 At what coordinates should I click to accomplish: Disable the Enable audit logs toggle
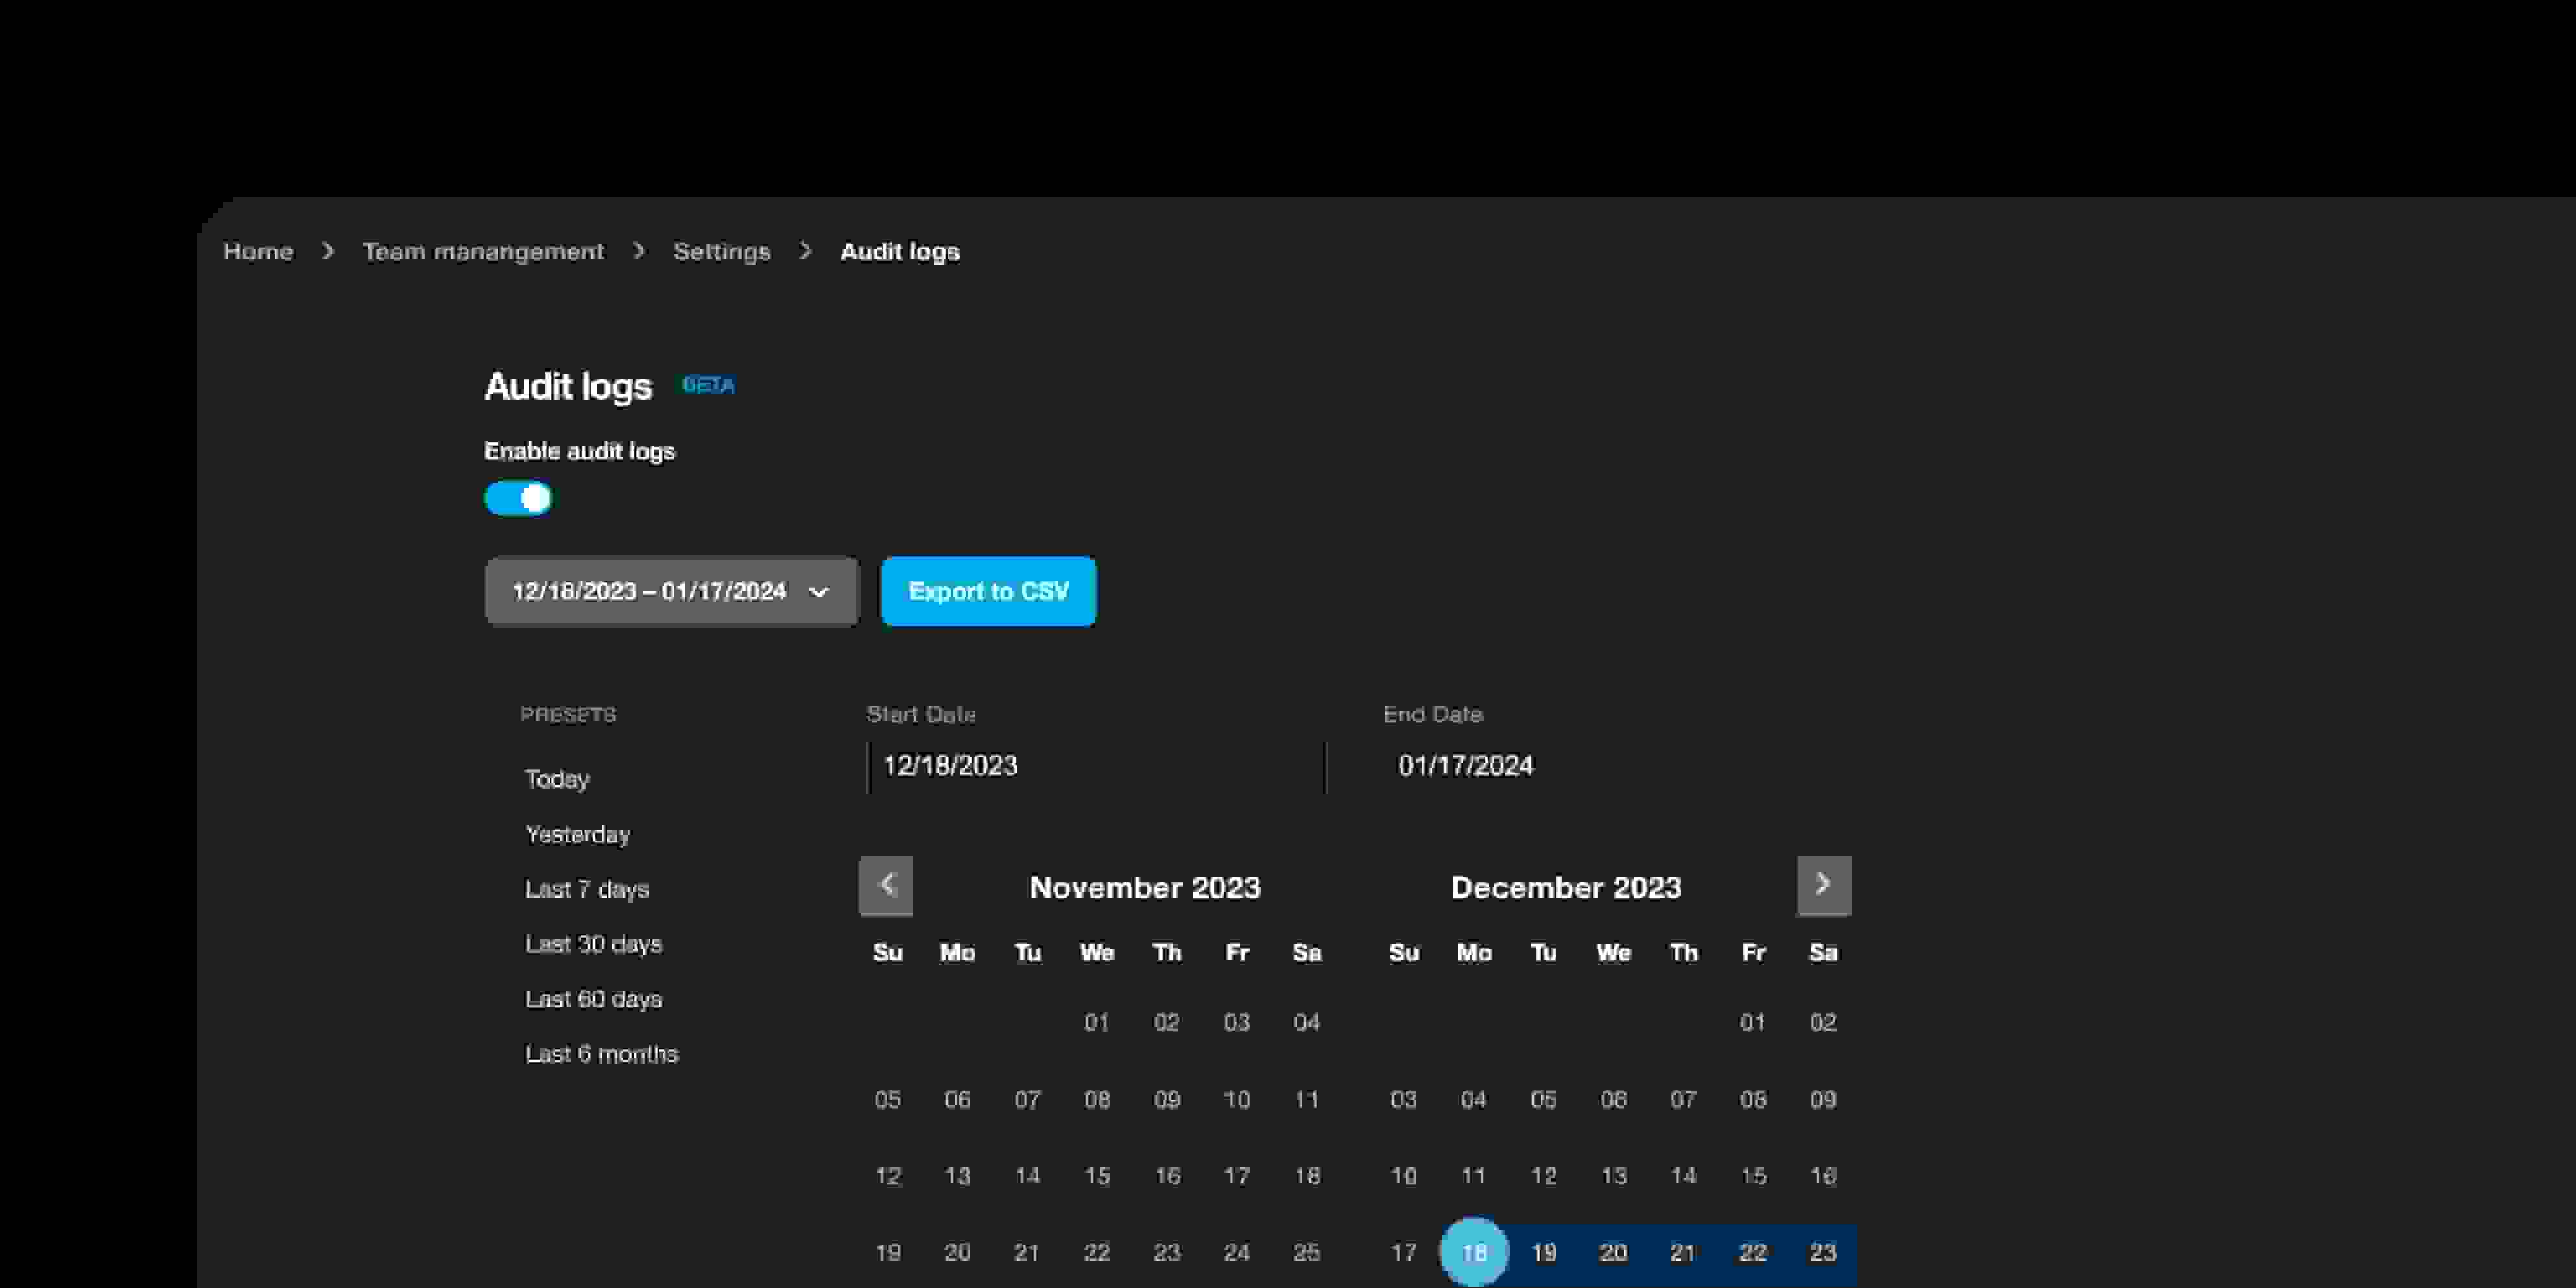[518, 498]
